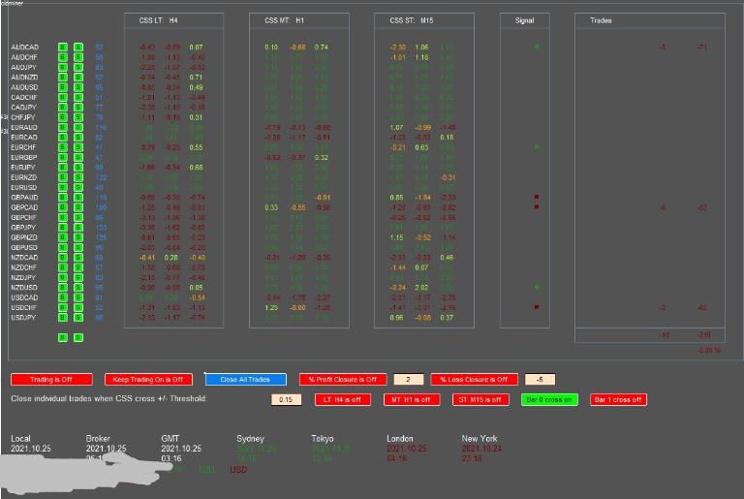Toggle the 'Bar 1 cross off' switch
Viewport: 744px width, 499px height.
(x=618, y=400)
